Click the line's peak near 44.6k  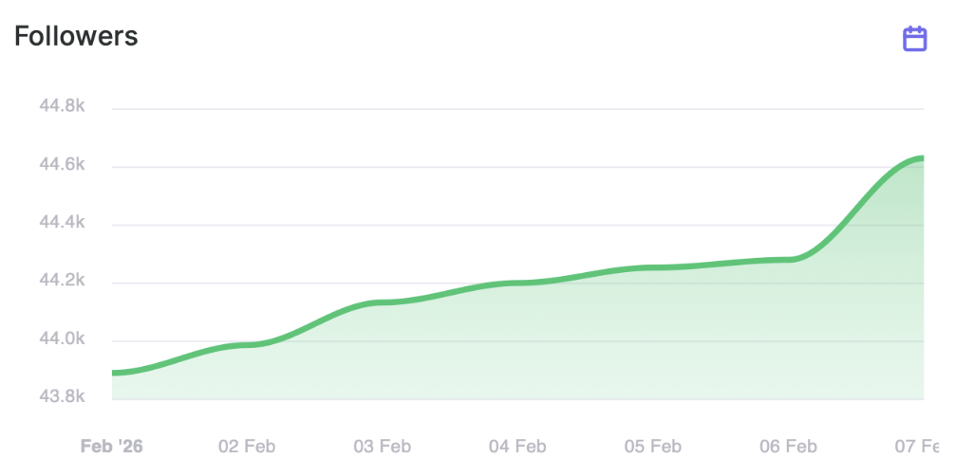point(919,157)
